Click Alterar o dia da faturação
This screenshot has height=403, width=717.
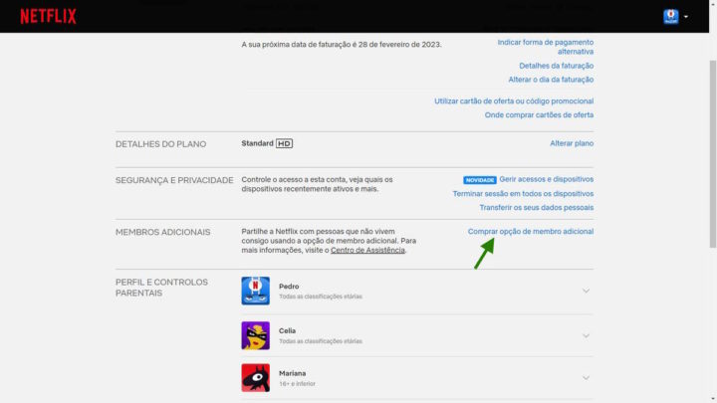tap(551, 80)
